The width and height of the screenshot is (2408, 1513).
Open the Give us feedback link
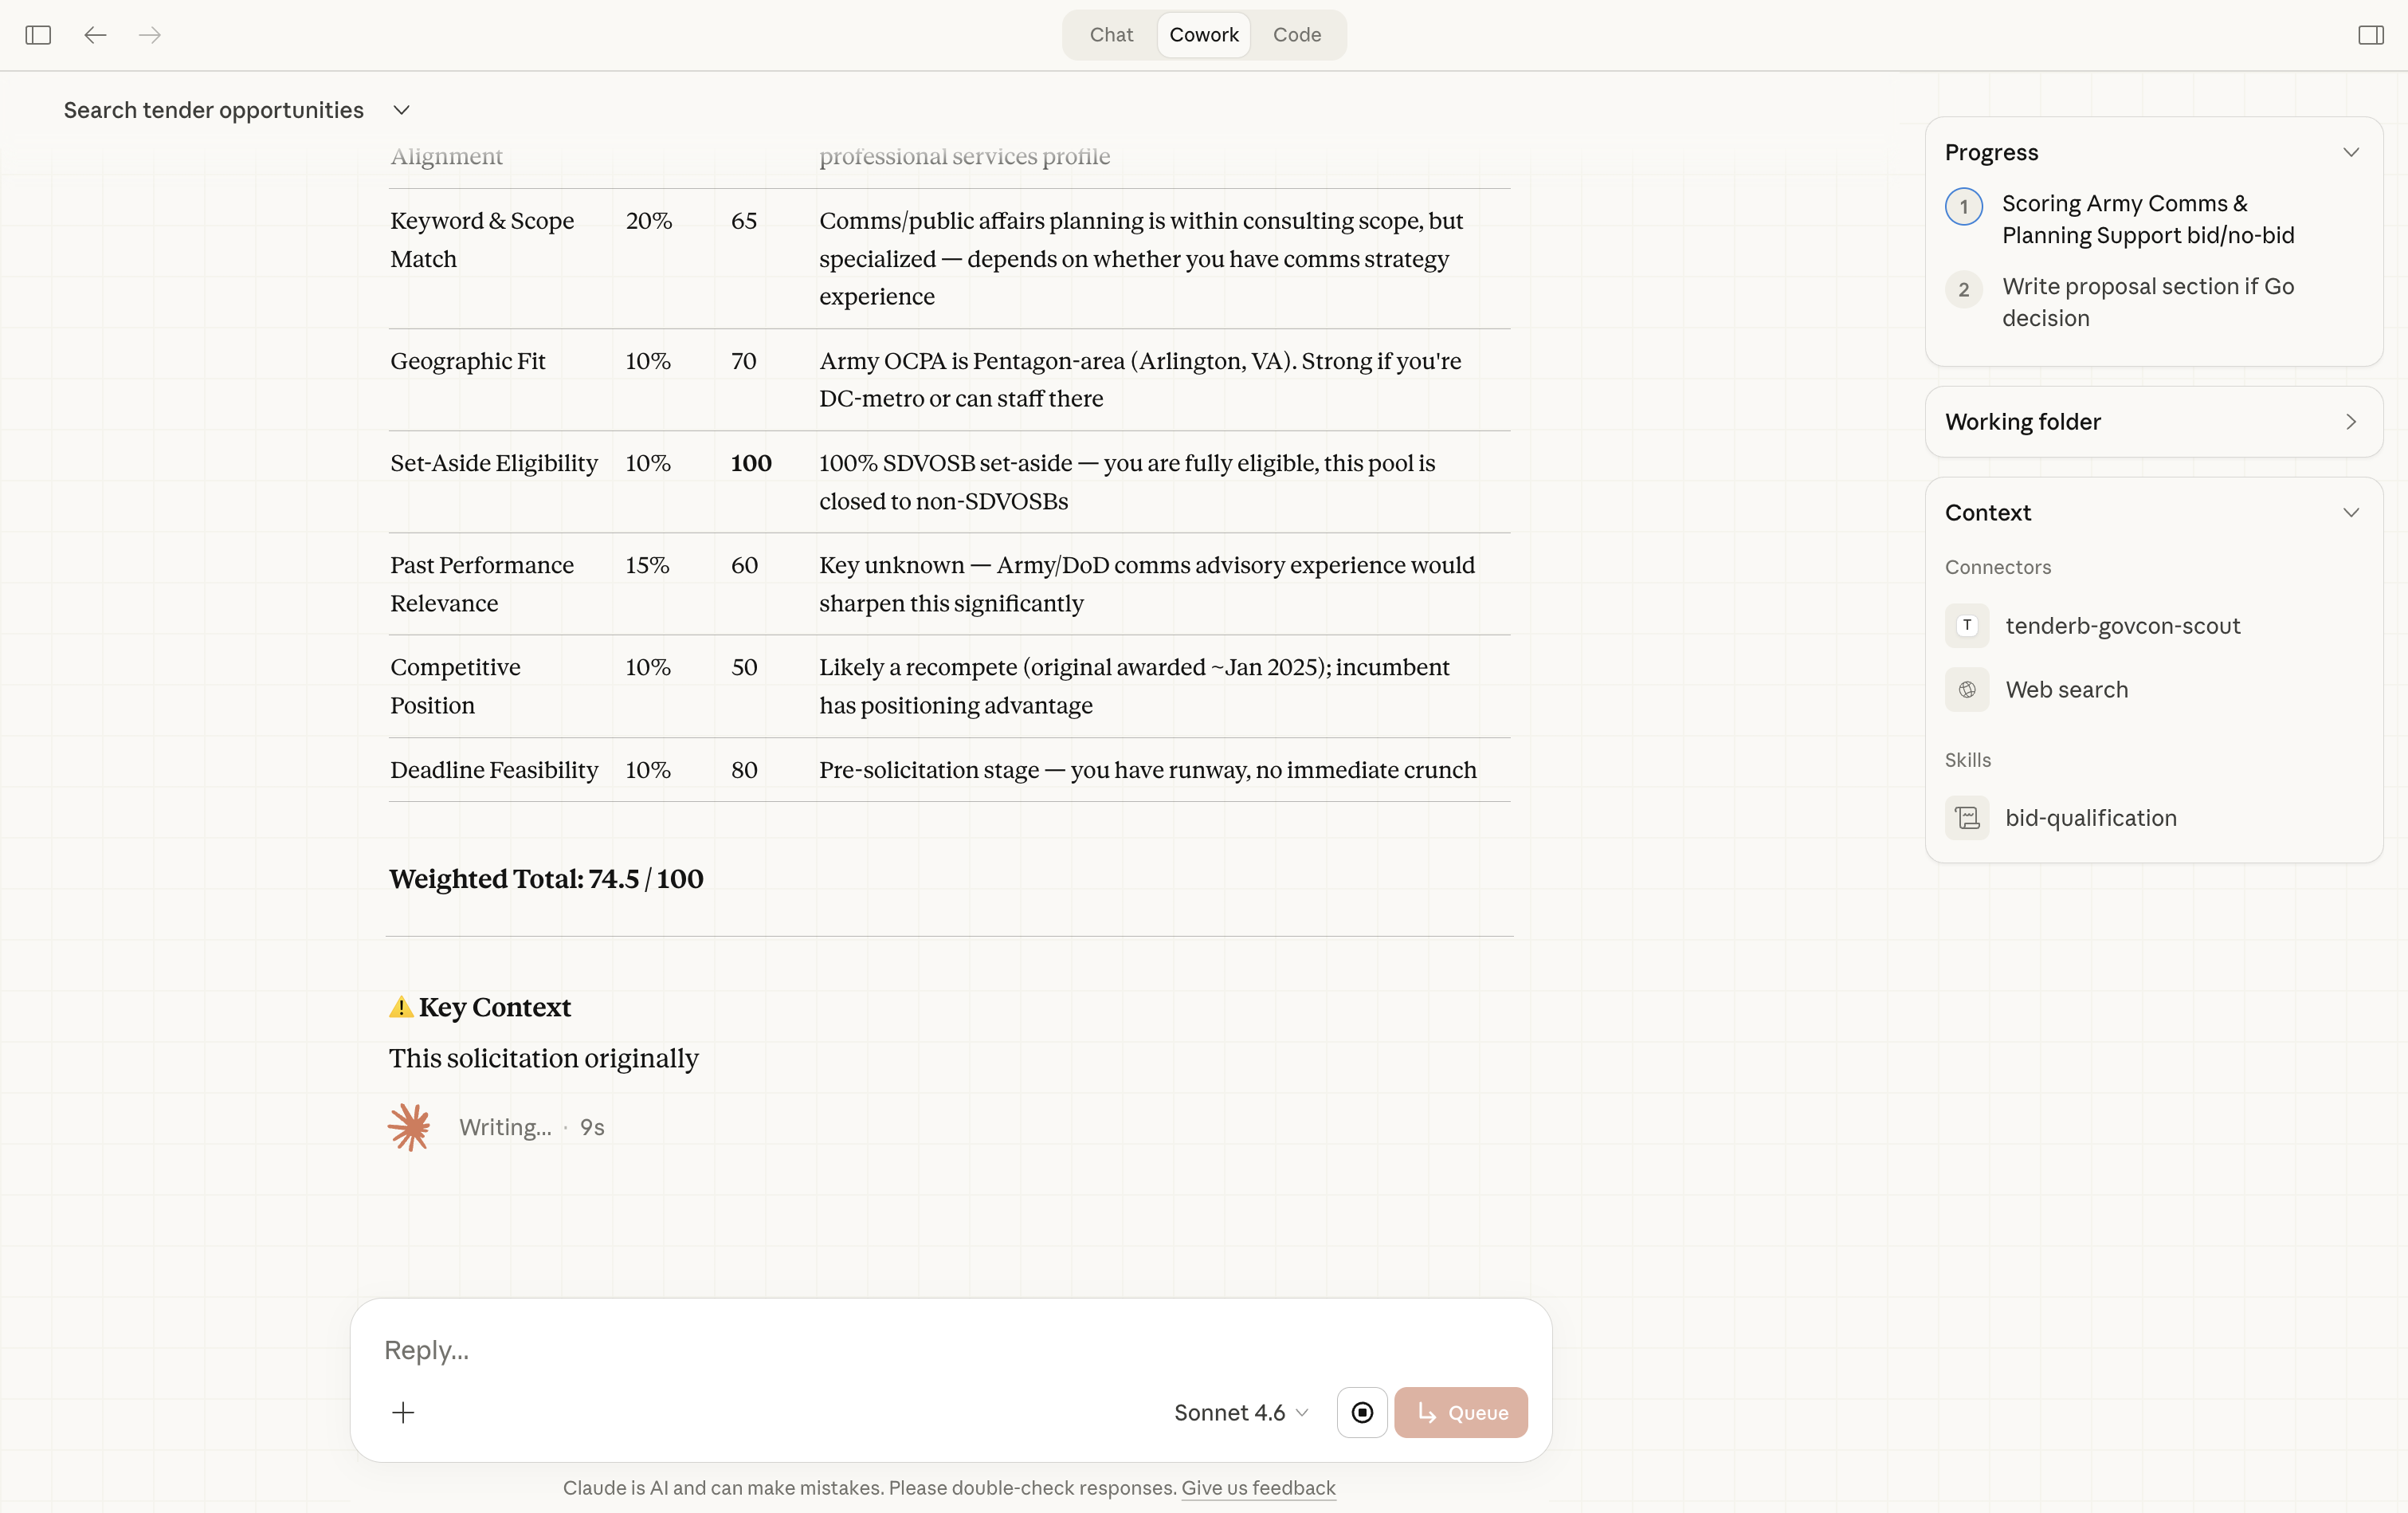[x=1258, y=1488]
